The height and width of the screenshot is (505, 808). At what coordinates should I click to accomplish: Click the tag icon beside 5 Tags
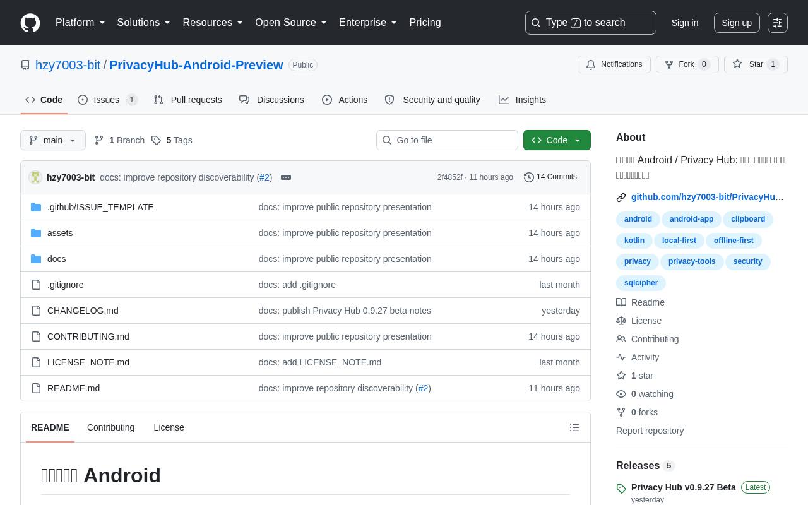click(156, 140)
